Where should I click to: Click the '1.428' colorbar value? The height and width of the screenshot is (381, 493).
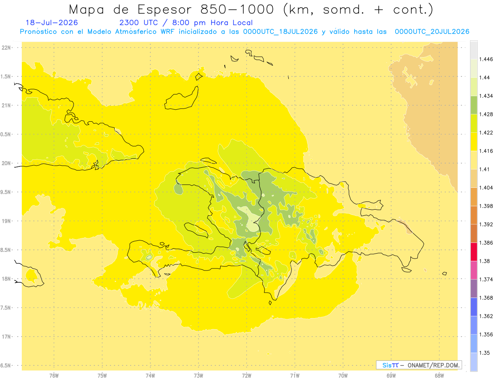click(x=486, y=114)
